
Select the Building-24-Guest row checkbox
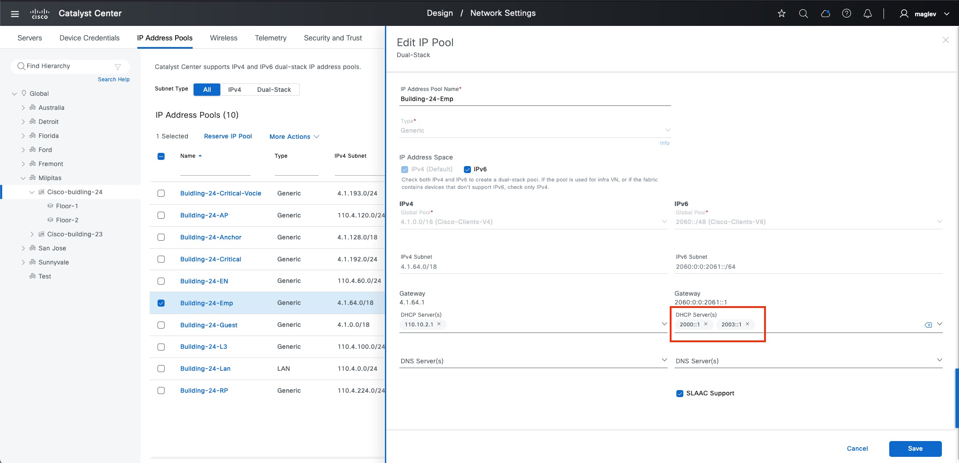161,325
